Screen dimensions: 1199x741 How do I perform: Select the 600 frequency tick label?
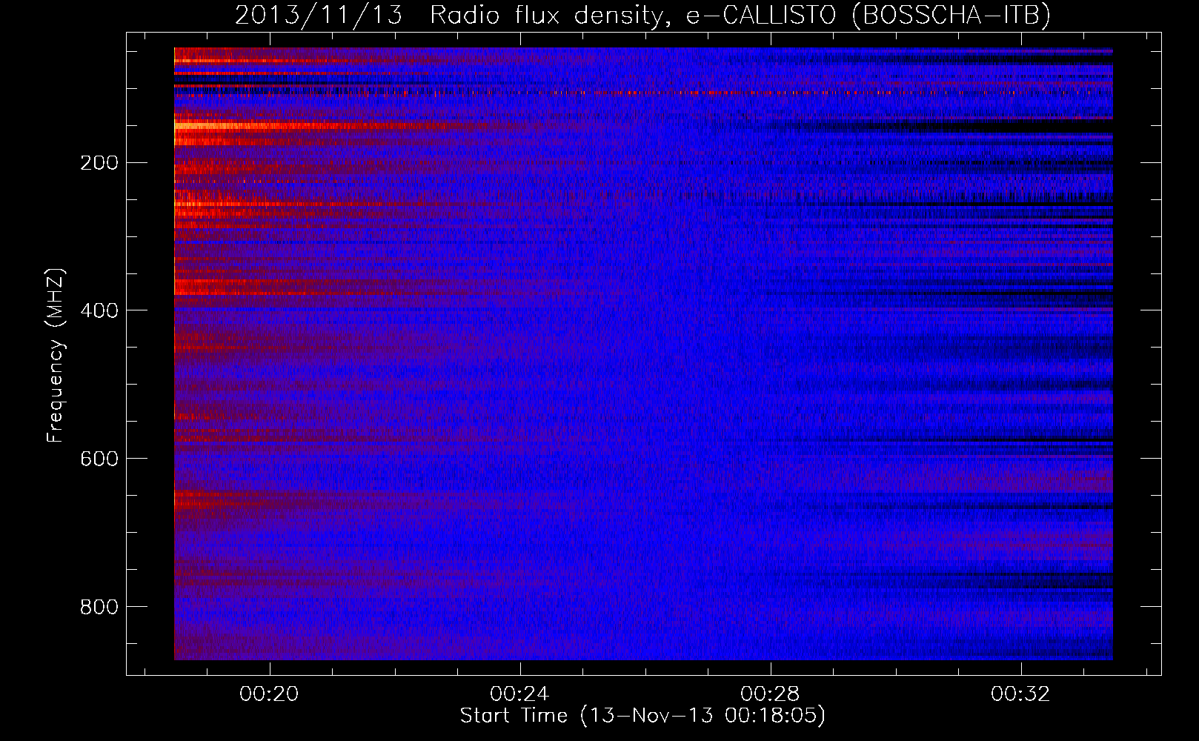coord(99,459)
